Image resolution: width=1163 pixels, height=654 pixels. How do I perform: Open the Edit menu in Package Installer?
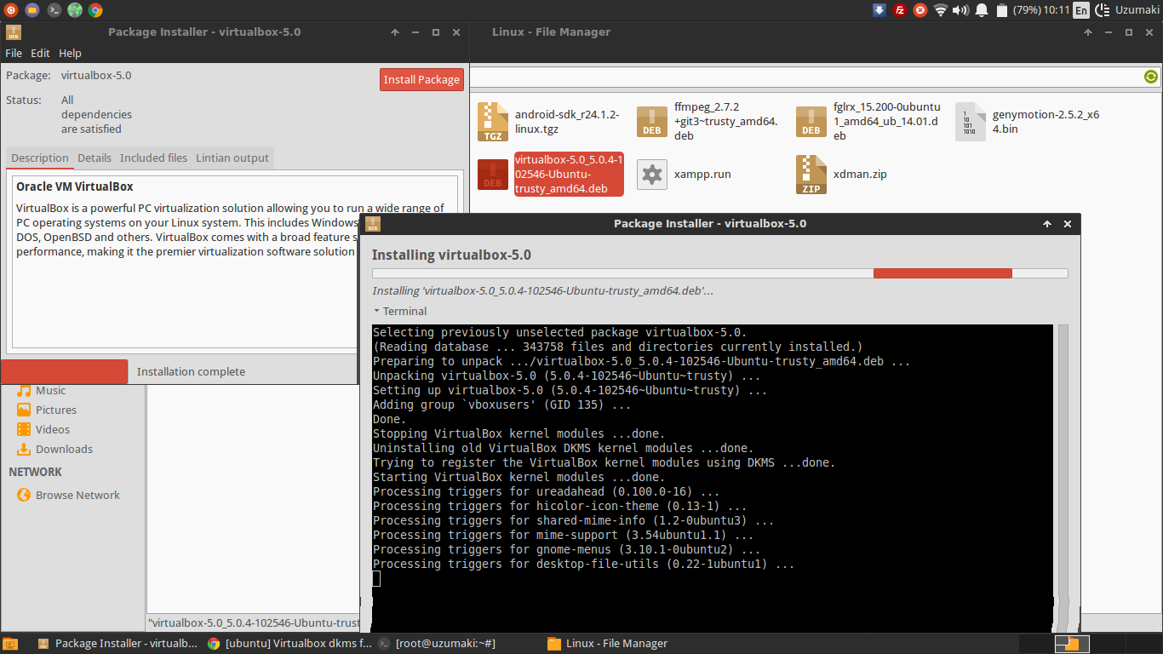click(x=40, y=53)
